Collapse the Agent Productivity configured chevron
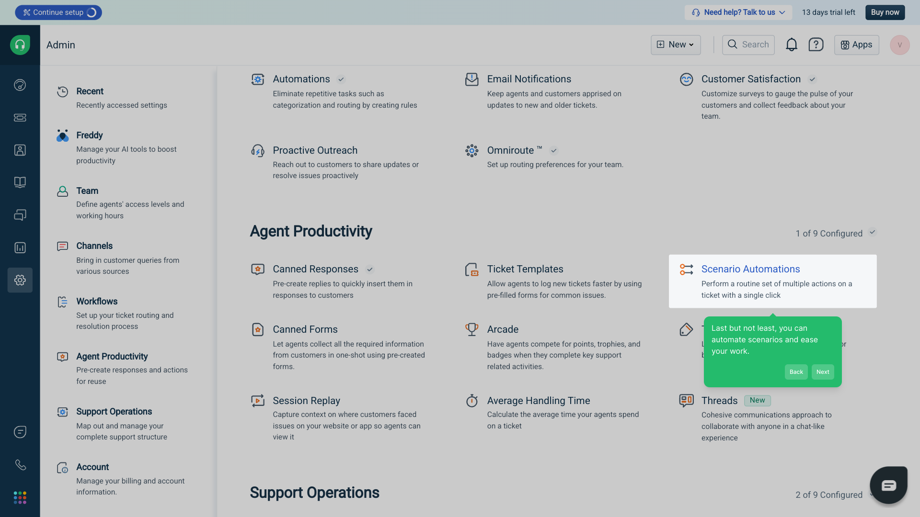Image resolution: width=920 pixels, height=517 pixels. (873, 233)
